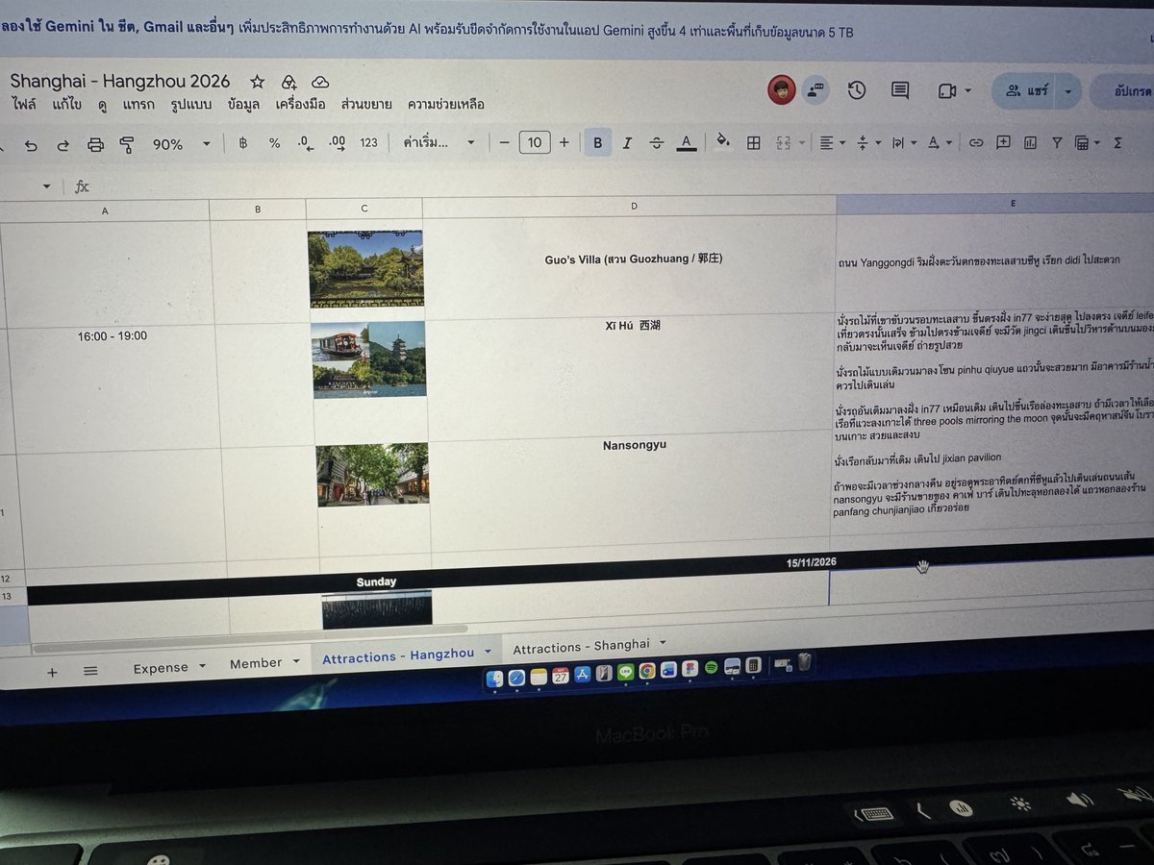Screen dimensions: 1154x865
Task: Expand the share button's dropdown arrow
Action: (x=1069, y=92)
